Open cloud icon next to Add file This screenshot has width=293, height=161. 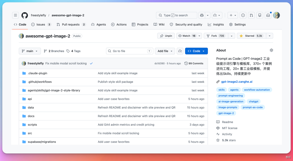[180, 51]
